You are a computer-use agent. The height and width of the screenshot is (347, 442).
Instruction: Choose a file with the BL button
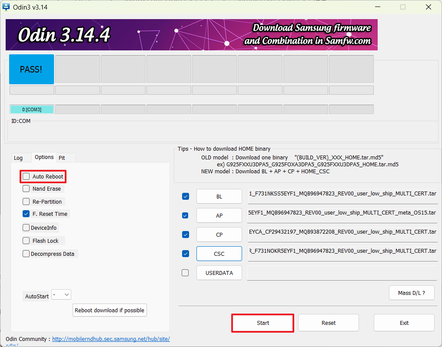tap(219, 197)
